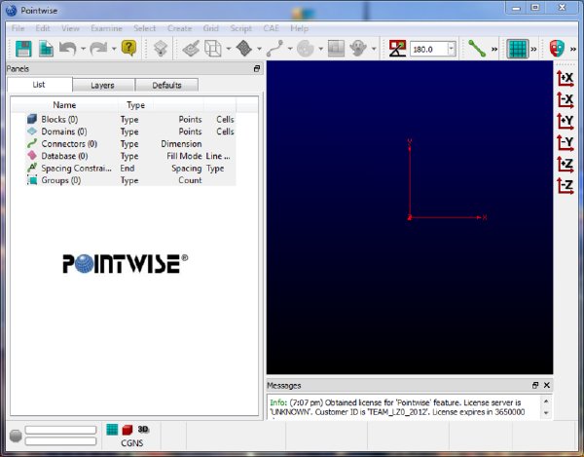Click the Redo arrow icon
Image resolution: width=584 pixels, height=457 pixels.
(98, 49)
